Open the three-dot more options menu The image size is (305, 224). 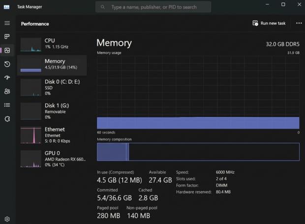coord(299,23)
